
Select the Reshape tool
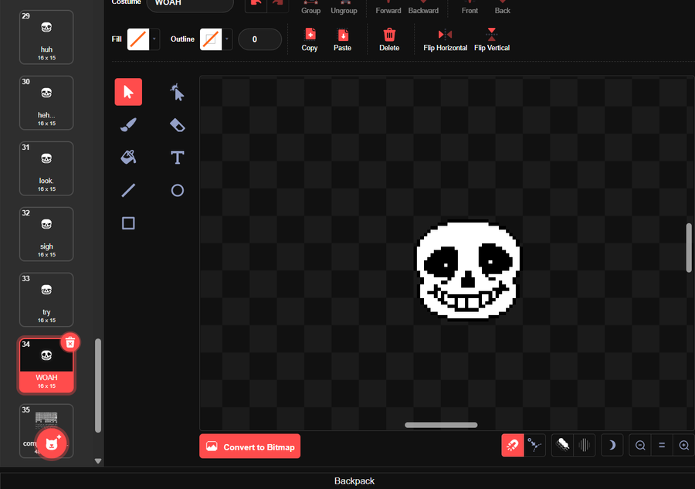pos(178,92)
